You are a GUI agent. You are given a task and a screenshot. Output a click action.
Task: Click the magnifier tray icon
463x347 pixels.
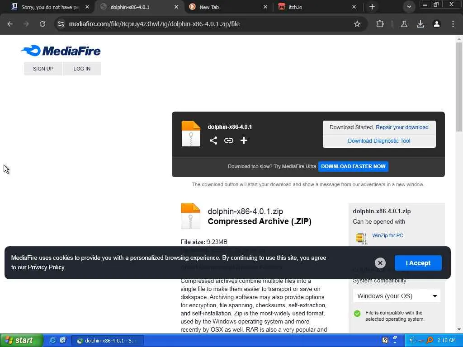click(x=430, y=341)
